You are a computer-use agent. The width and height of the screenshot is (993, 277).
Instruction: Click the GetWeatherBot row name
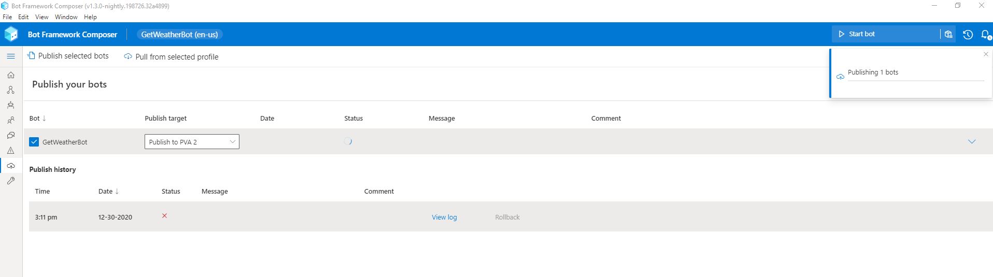point(65,142)
